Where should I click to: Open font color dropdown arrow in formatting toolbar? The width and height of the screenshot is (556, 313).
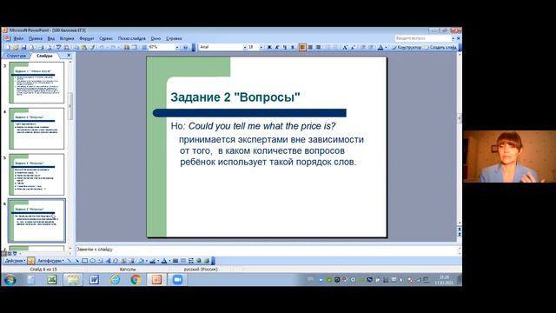point(386,47)
